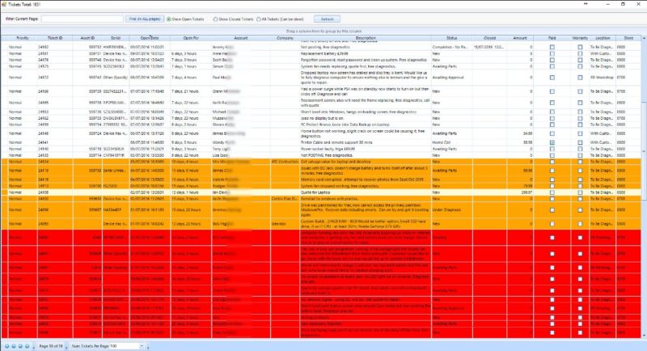Click the Tickets window app icon
The height and width of the screenshot is (351, 647).
click(x=4, y=4)
